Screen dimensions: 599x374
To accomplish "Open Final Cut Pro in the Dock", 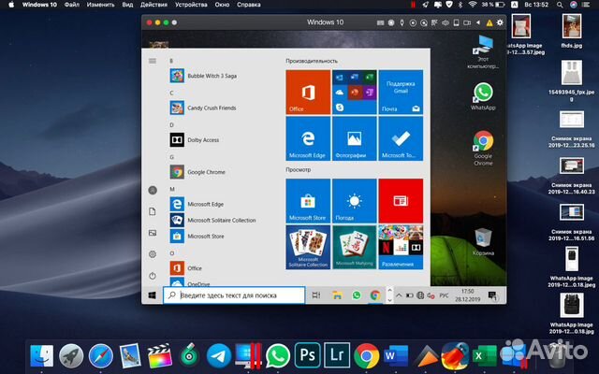I will tap(160, 355).
